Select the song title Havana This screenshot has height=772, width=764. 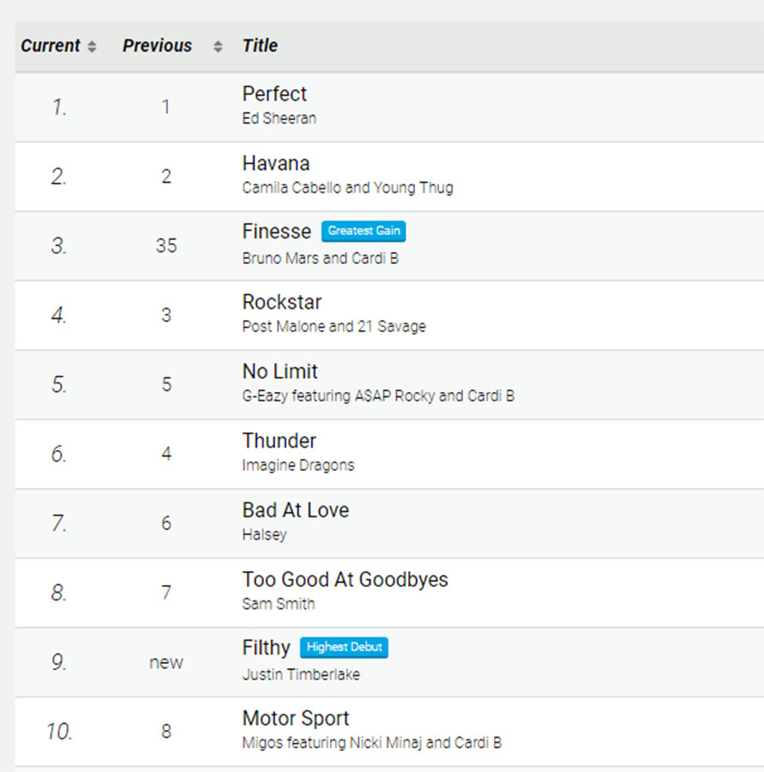pos(275,163)
